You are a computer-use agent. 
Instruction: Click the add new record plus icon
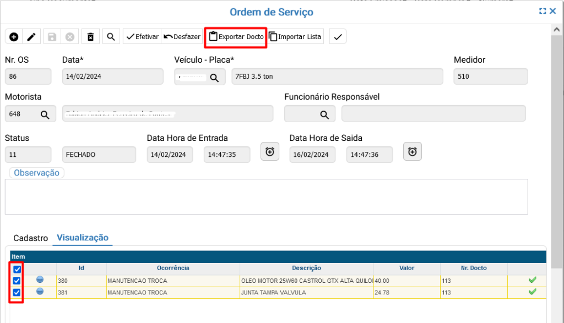14,37
